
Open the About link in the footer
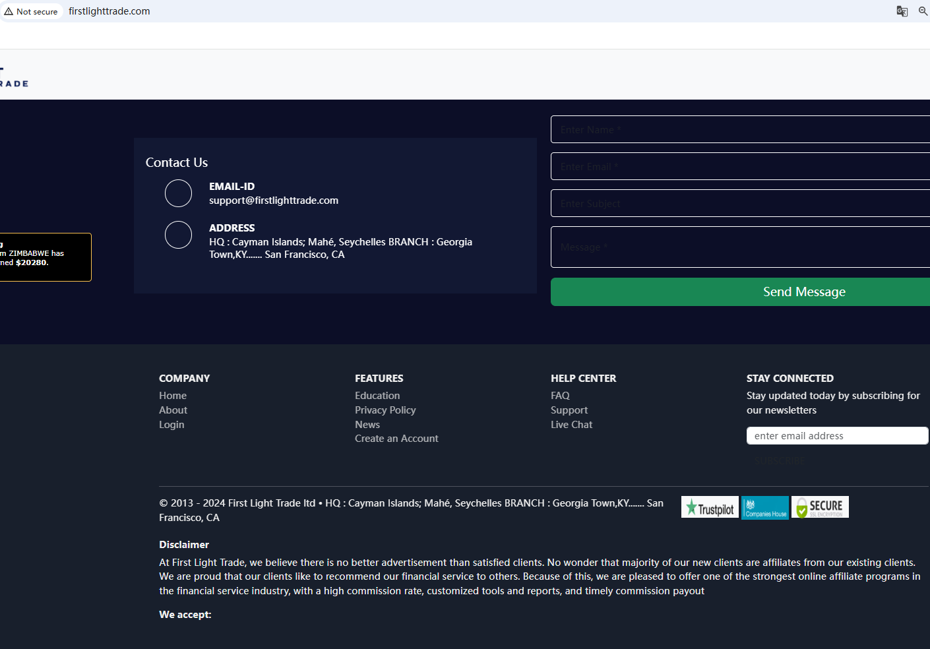173,410
